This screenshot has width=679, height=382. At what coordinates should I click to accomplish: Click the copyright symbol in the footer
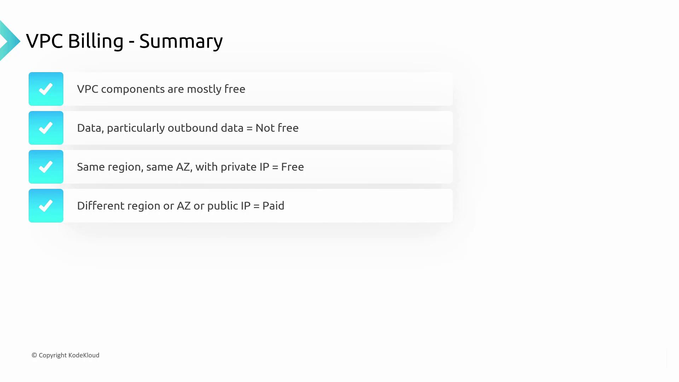(34, 355)
